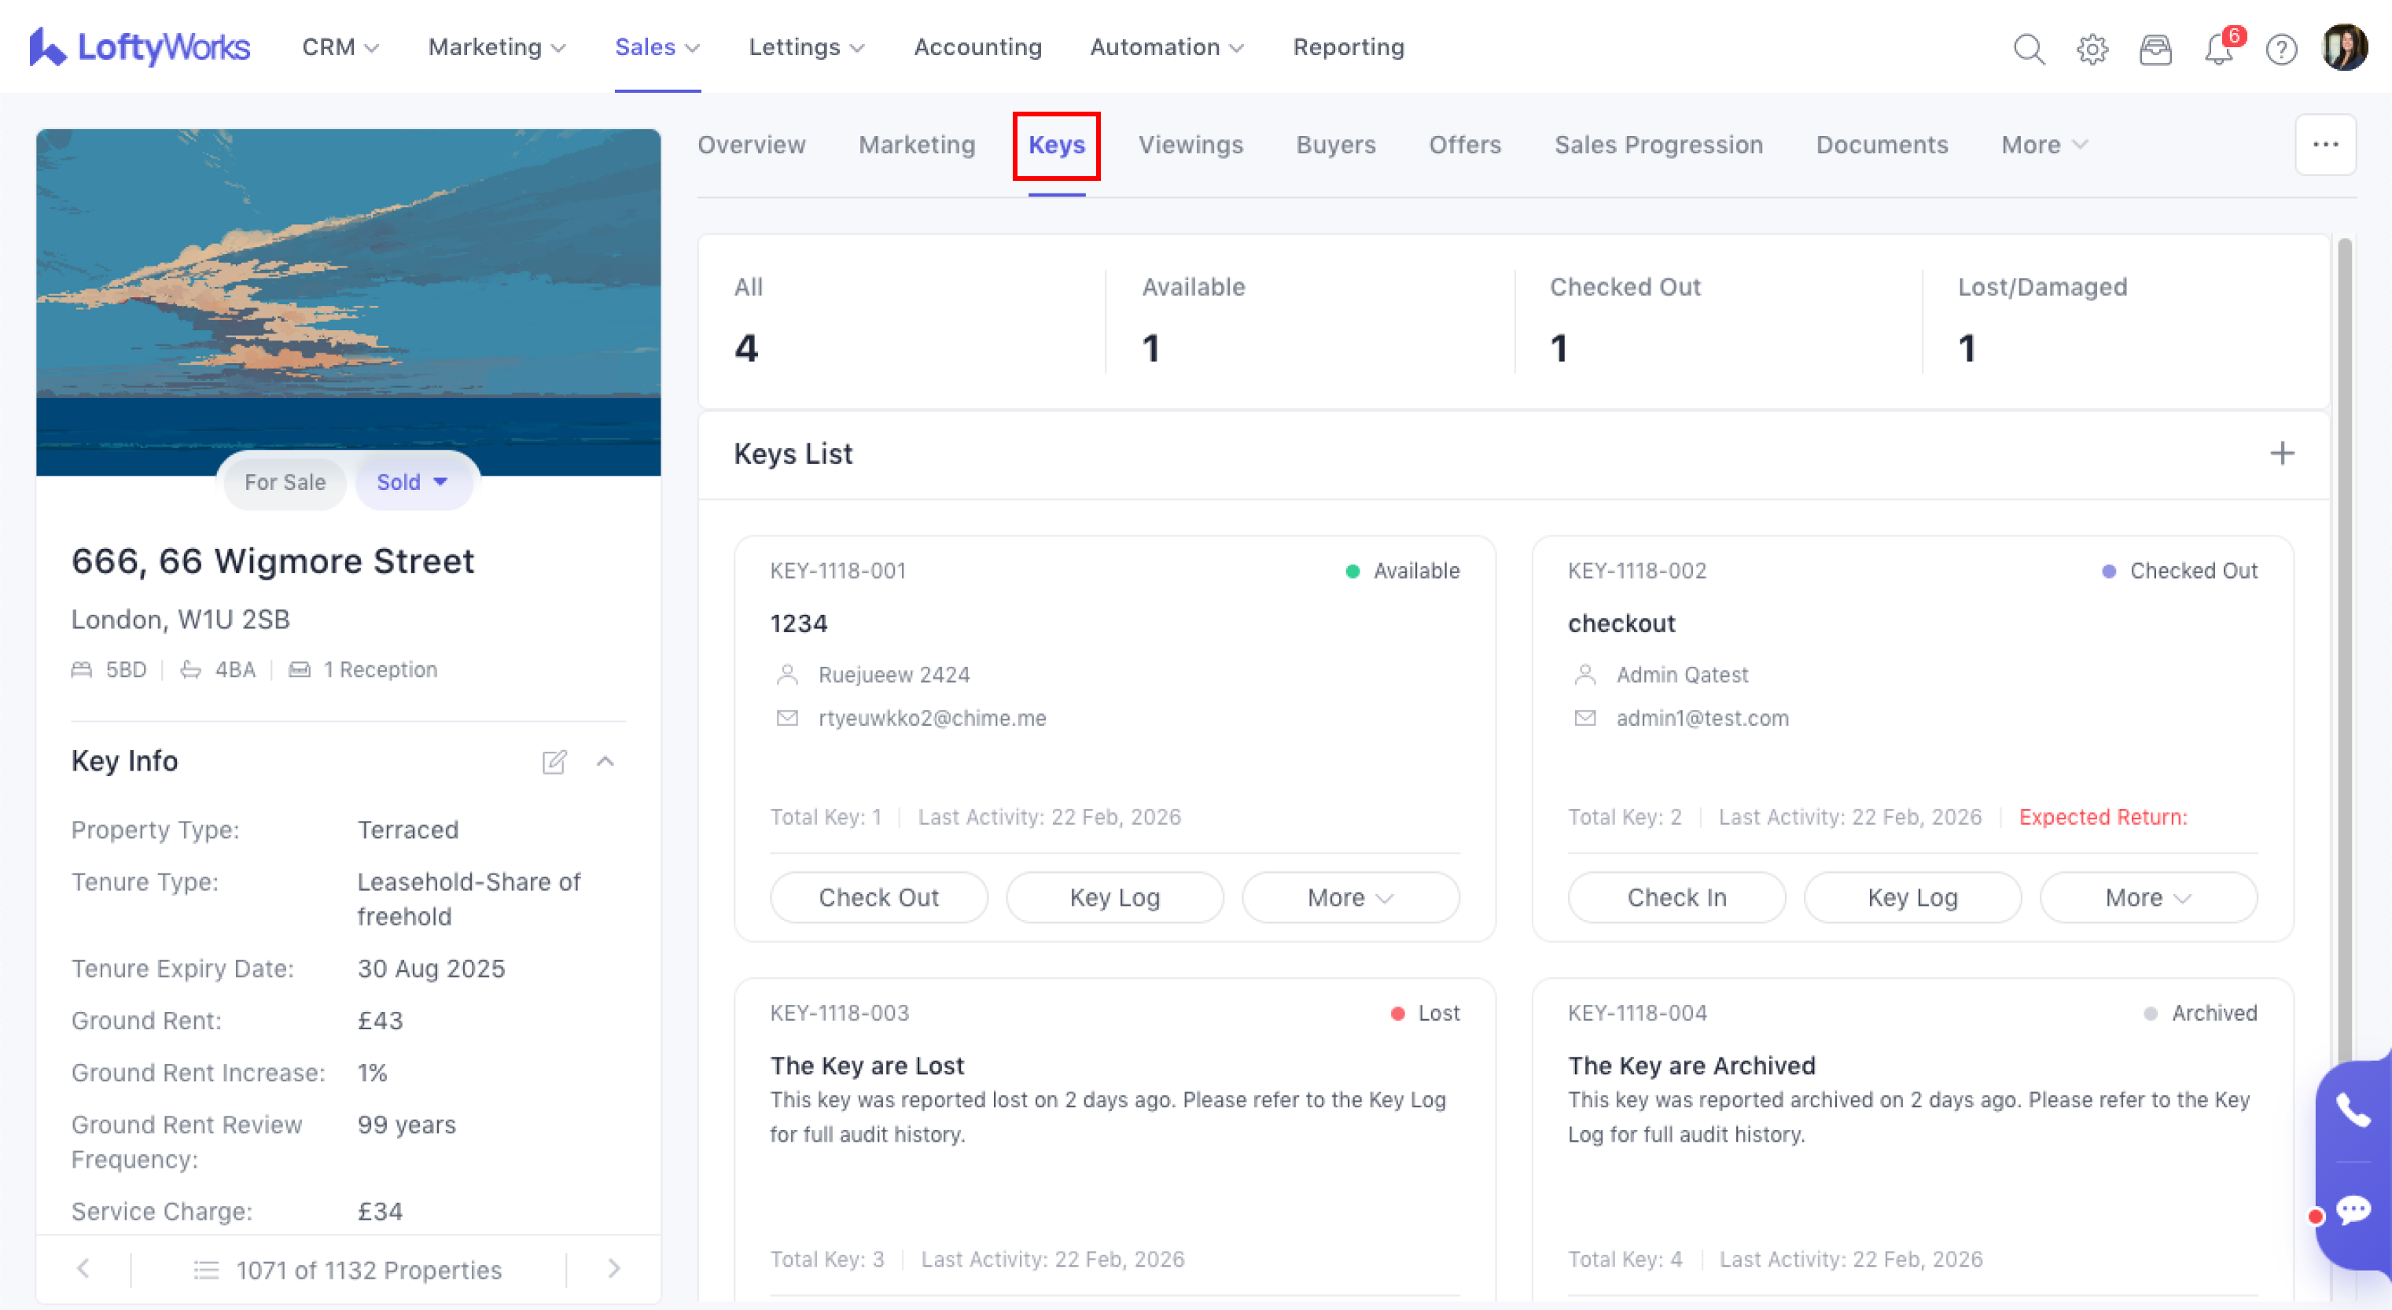2392x1310 pixels.
Task: Switch to the Viewings tab
Action: [x=1190, y=145]
